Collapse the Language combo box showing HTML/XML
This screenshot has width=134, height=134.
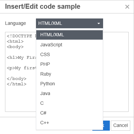pos(70,24)
